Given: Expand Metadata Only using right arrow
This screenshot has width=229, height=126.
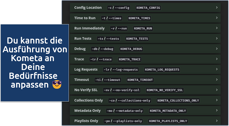Looking at the screenshot, I should pos(217,110).
